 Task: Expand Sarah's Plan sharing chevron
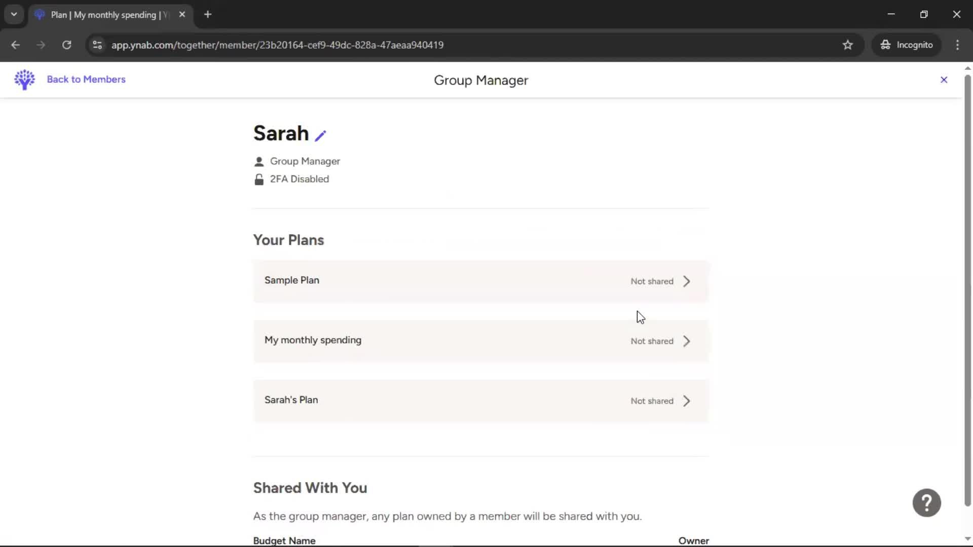tap(687, 401)
